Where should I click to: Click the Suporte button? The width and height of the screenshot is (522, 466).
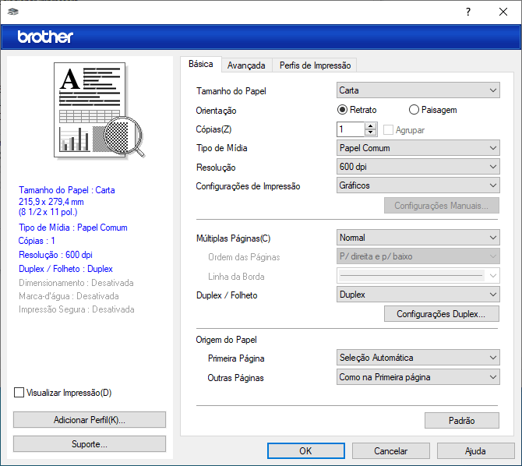(90, 443)
